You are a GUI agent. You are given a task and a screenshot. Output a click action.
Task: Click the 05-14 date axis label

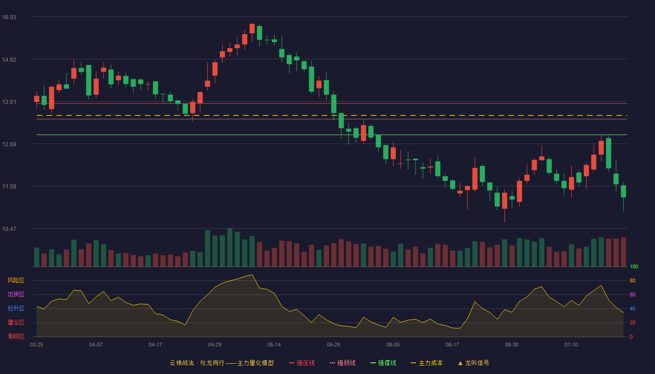click(x=274, y=345)
